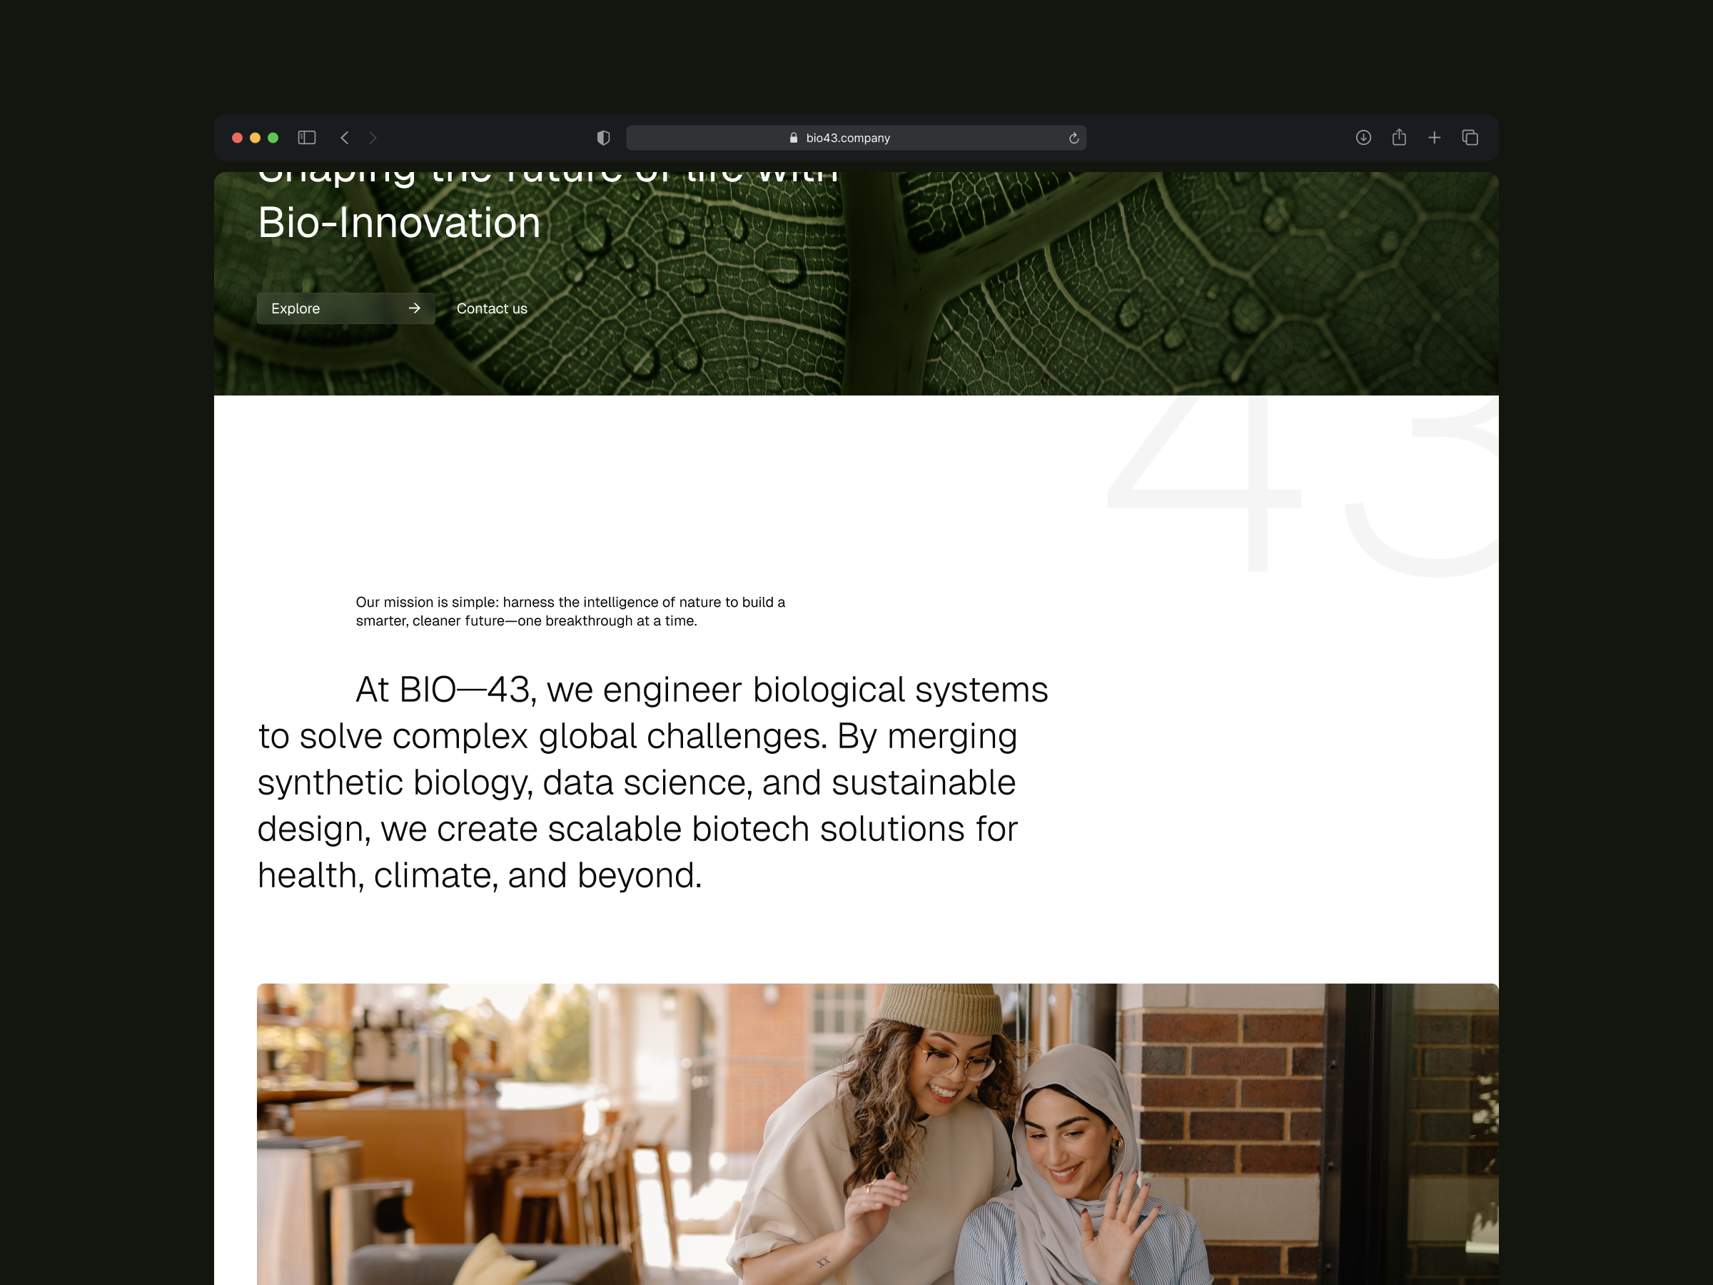Click the green traffic light to enter fullscreen
Viewport: 1713px width, 1285px height.
pos(273,137)
